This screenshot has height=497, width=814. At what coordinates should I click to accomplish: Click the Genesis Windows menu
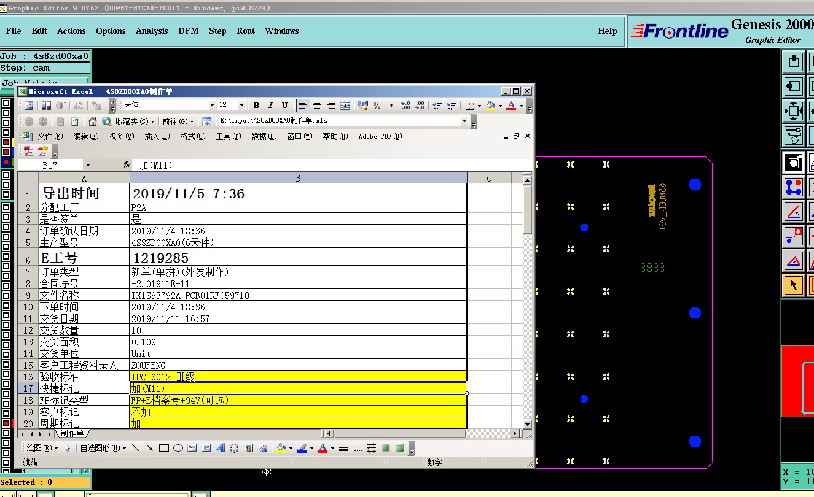[x=281, y=31]
